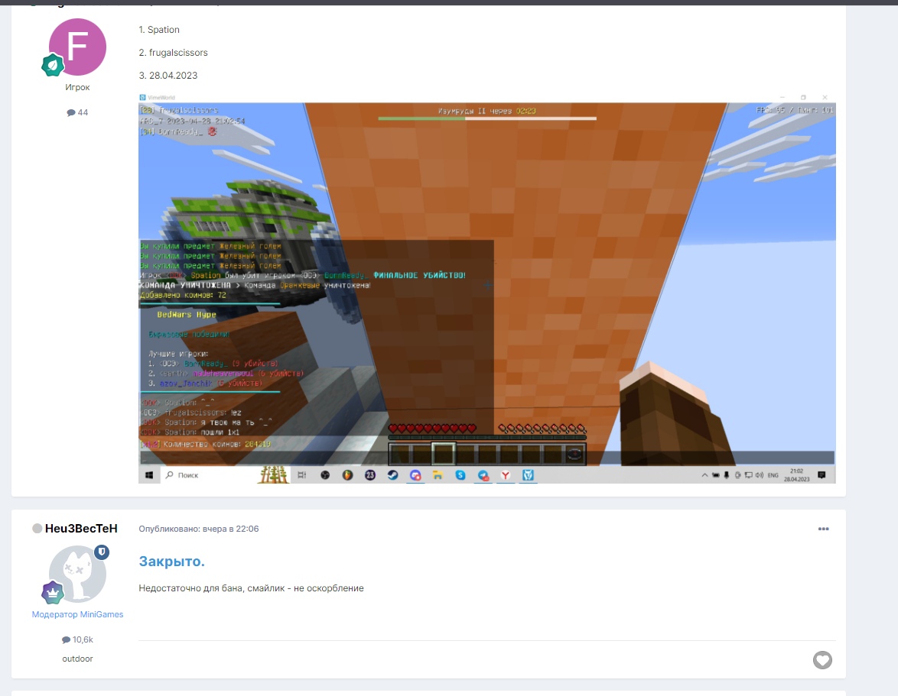Click the comment bubble icon beside 10,6k
This screenshot has width=898, height=696.
(x=67, y=639)
